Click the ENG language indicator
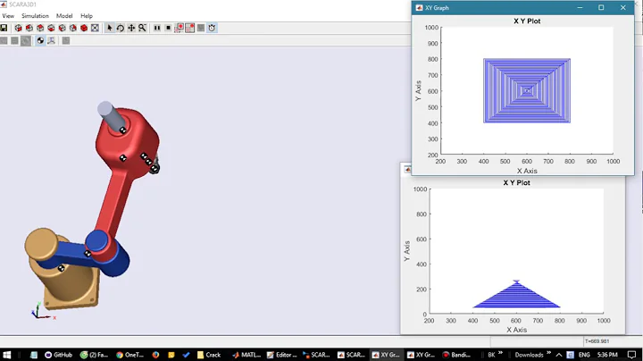 [584, 355]
